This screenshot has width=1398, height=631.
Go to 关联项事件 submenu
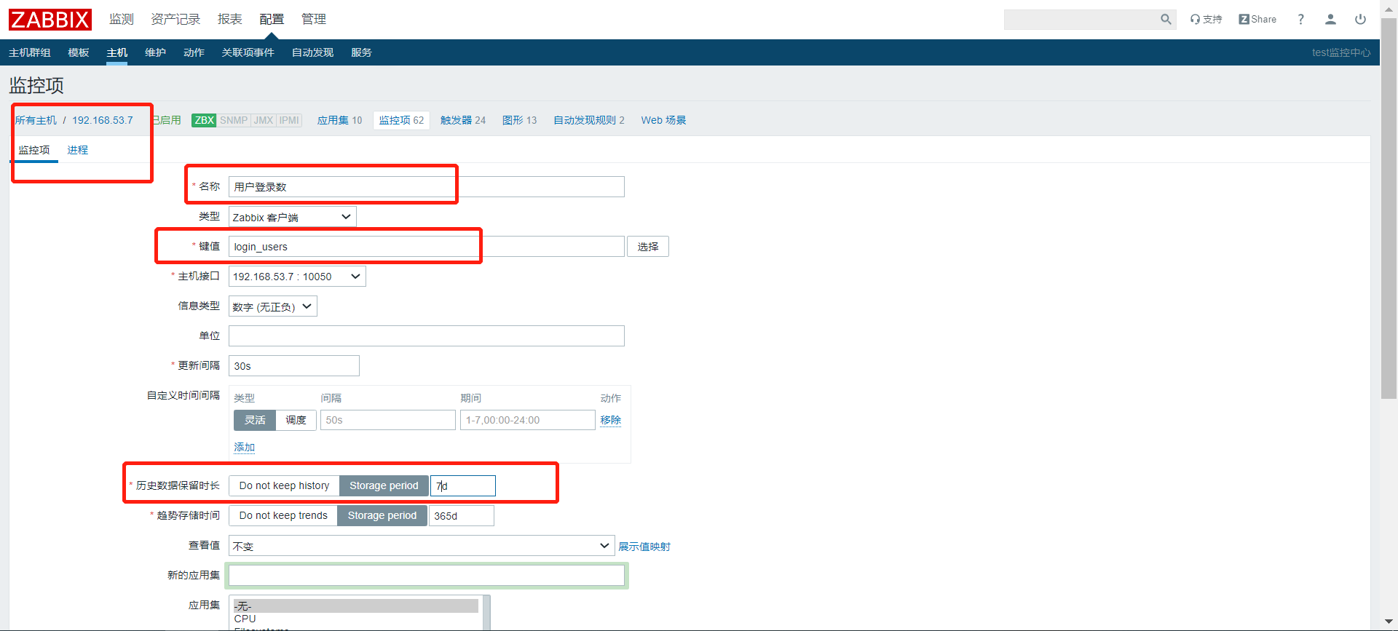248,52
